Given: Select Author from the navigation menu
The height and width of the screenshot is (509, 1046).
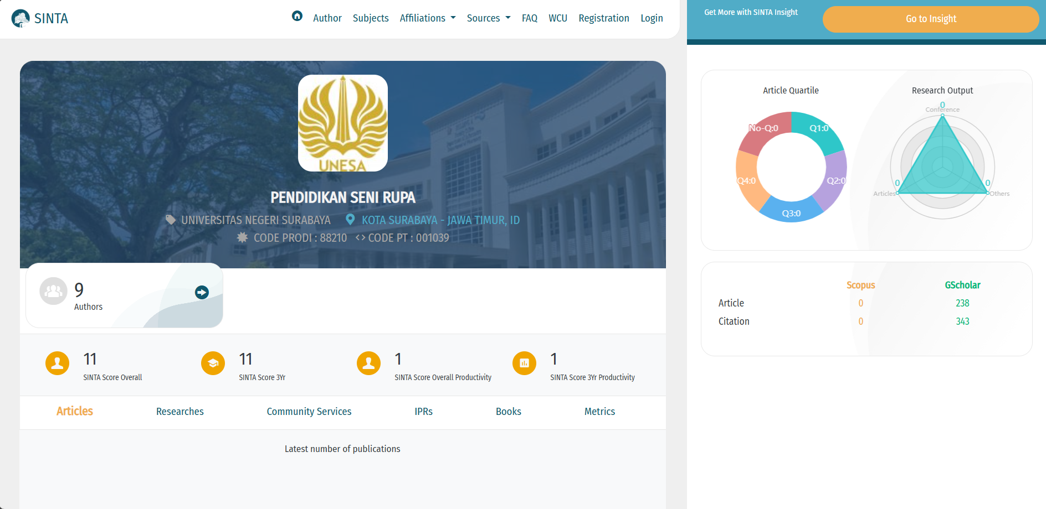Looking at the screenshot, I should pyautogui.click(x=327, y=18).
